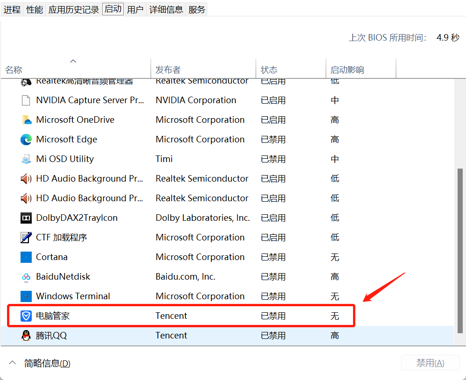Sort by the 启动影响 column header
Viewport: 466px width, 380px height.
click(361, 69)
